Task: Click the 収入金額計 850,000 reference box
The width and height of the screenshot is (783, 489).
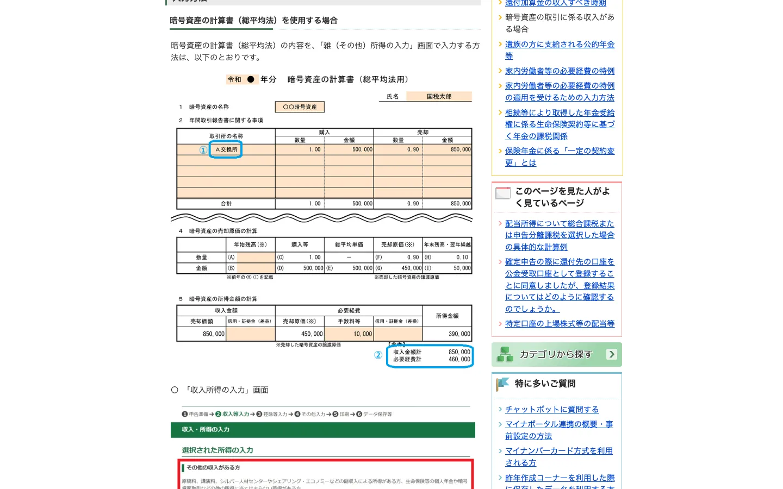Action: pos(430,356)
